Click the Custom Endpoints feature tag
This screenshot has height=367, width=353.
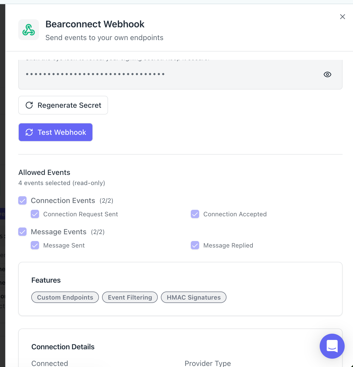click(x=65, y=297)
